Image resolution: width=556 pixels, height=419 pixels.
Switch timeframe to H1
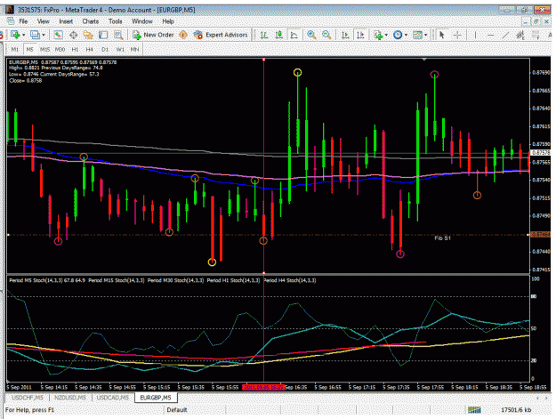(x=75, y=49)
